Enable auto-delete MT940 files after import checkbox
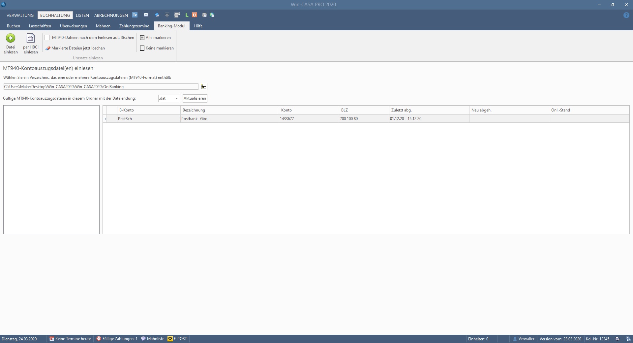 tap(47, 38)
